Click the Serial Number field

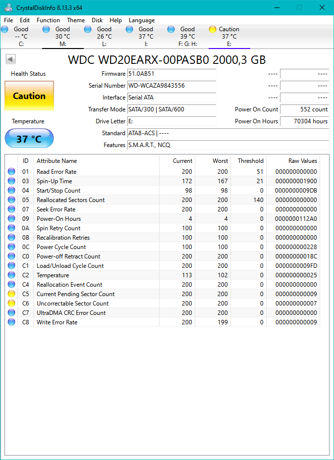point(171,86)
